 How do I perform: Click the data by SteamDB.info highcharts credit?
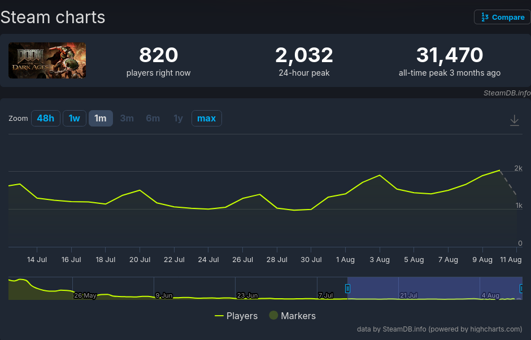[439, 329]
